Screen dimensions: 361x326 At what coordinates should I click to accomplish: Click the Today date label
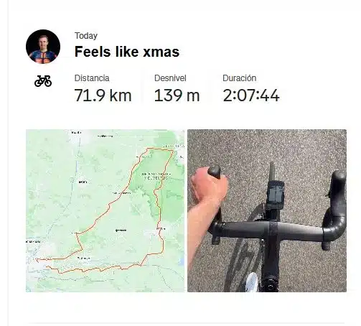click(x=86, y=36)
